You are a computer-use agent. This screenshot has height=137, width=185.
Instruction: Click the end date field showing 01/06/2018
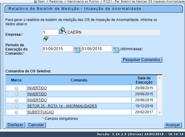point(96,49)
